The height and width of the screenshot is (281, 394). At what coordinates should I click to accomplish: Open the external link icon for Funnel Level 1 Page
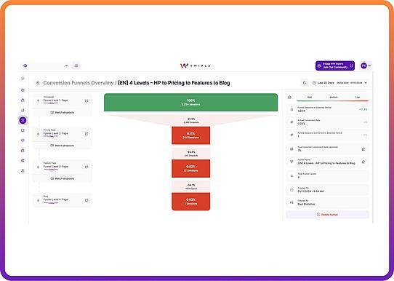87,101
